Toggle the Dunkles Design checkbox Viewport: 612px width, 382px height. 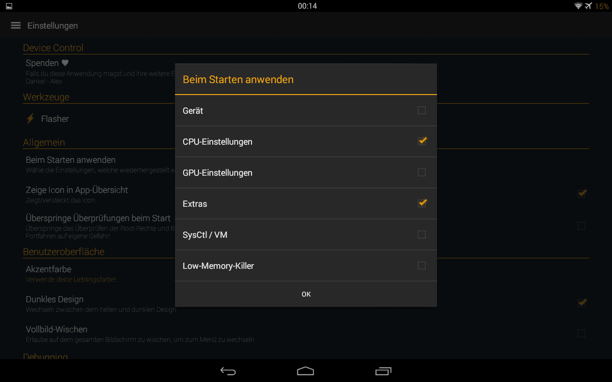click(x=581, y=303)
